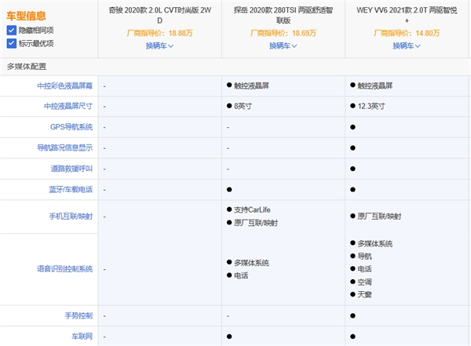Viewport: 471px width, 346px height.
Task: Toggle the 隐藏相同项 checkbox
Action: (12, 30)
